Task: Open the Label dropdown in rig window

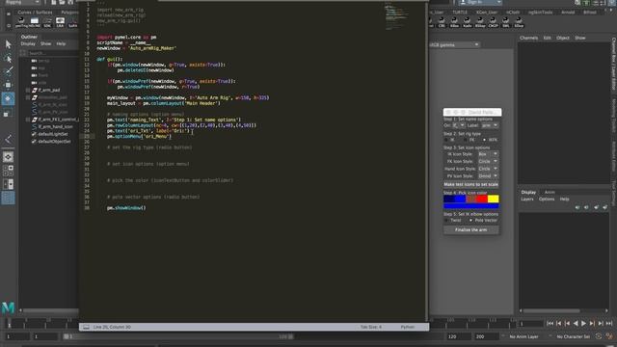Action: 491,125
